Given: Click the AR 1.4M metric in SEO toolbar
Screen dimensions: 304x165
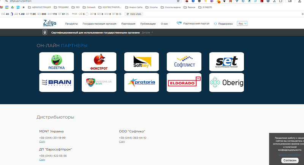Looking at the screenshot, I should point(19,14).
